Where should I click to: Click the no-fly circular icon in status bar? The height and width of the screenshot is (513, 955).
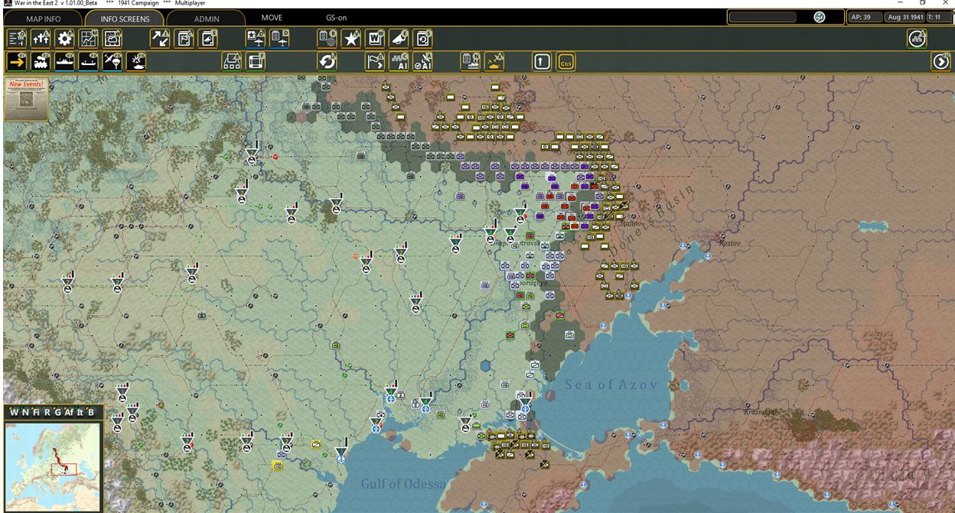[x=820, y=17]
